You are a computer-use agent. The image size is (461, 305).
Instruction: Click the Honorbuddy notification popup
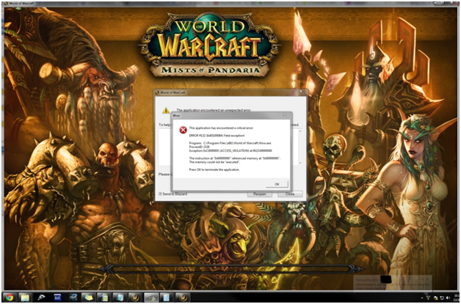(393, 282)
